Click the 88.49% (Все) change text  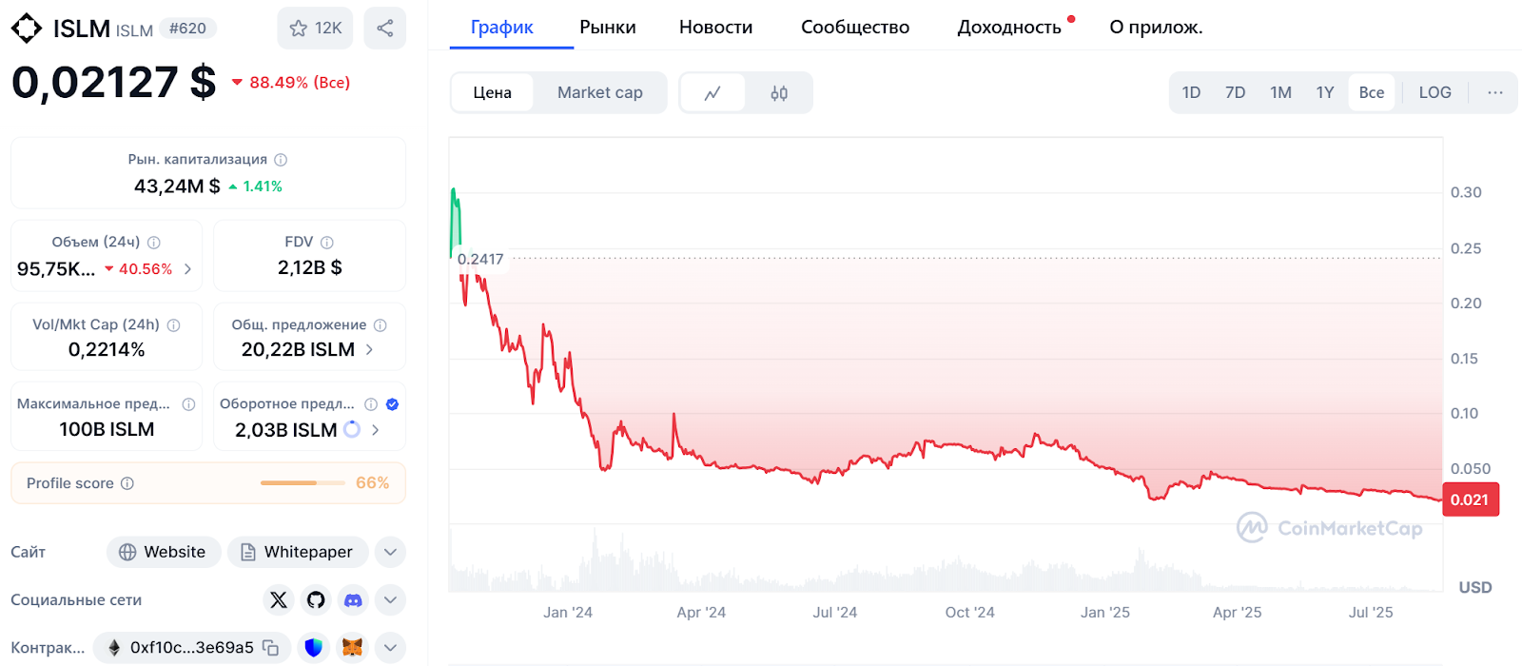tap(300, 83)
